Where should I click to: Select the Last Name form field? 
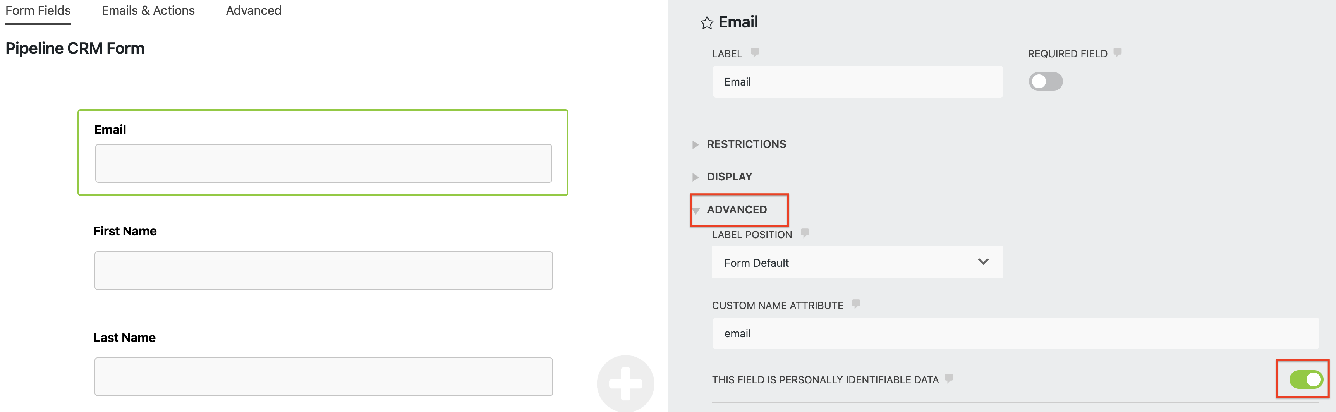(x=323, y=376)
